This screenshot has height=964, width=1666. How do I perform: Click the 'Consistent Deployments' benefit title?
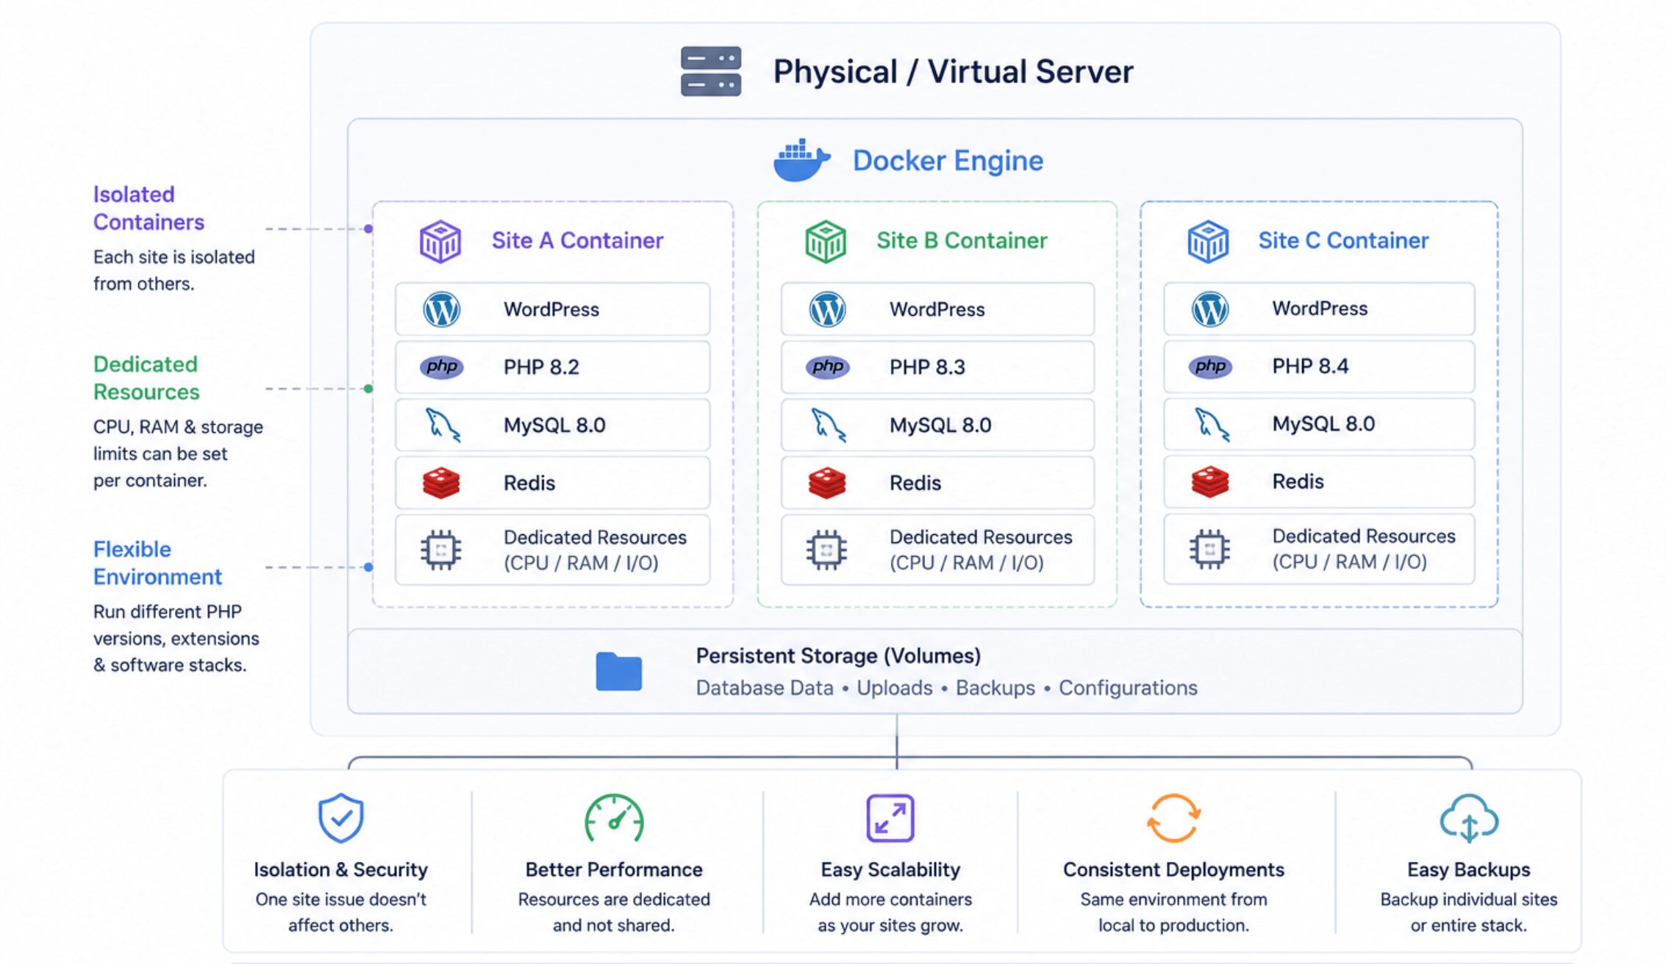(x=1173, y=869)
